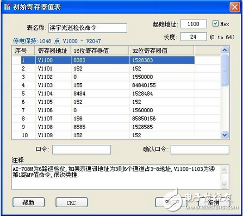
Task: Click 32-bit value 1528484 cell
Action: pyautogui.click(x=162, y=94)
